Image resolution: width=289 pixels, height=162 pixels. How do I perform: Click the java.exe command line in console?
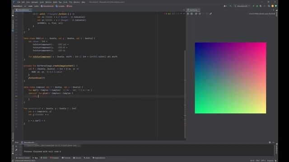52,145
